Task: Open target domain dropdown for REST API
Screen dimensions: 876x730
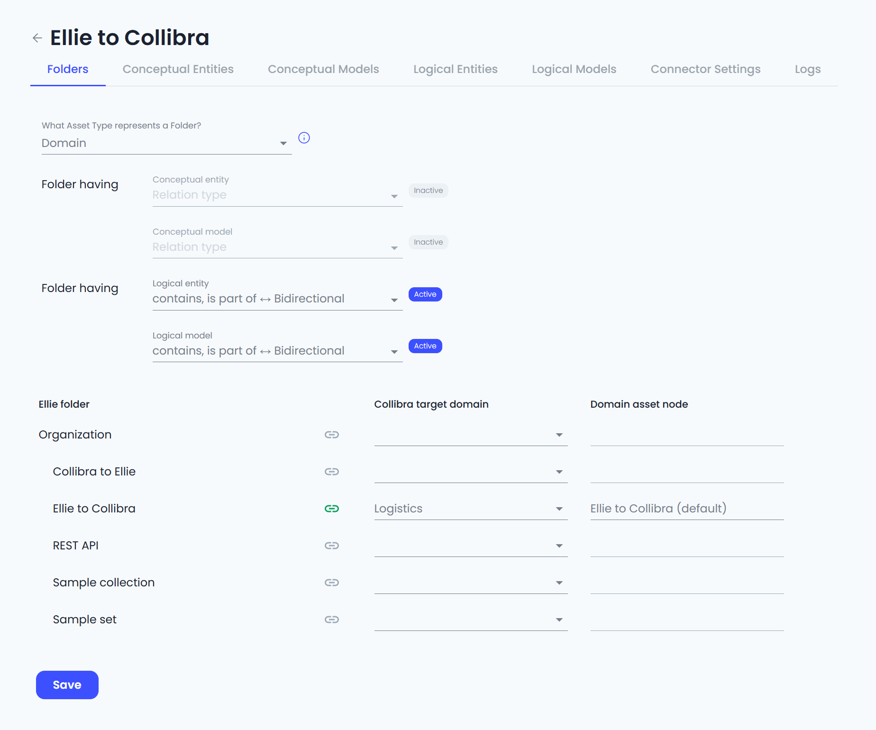Action: (x=471, y=546)
